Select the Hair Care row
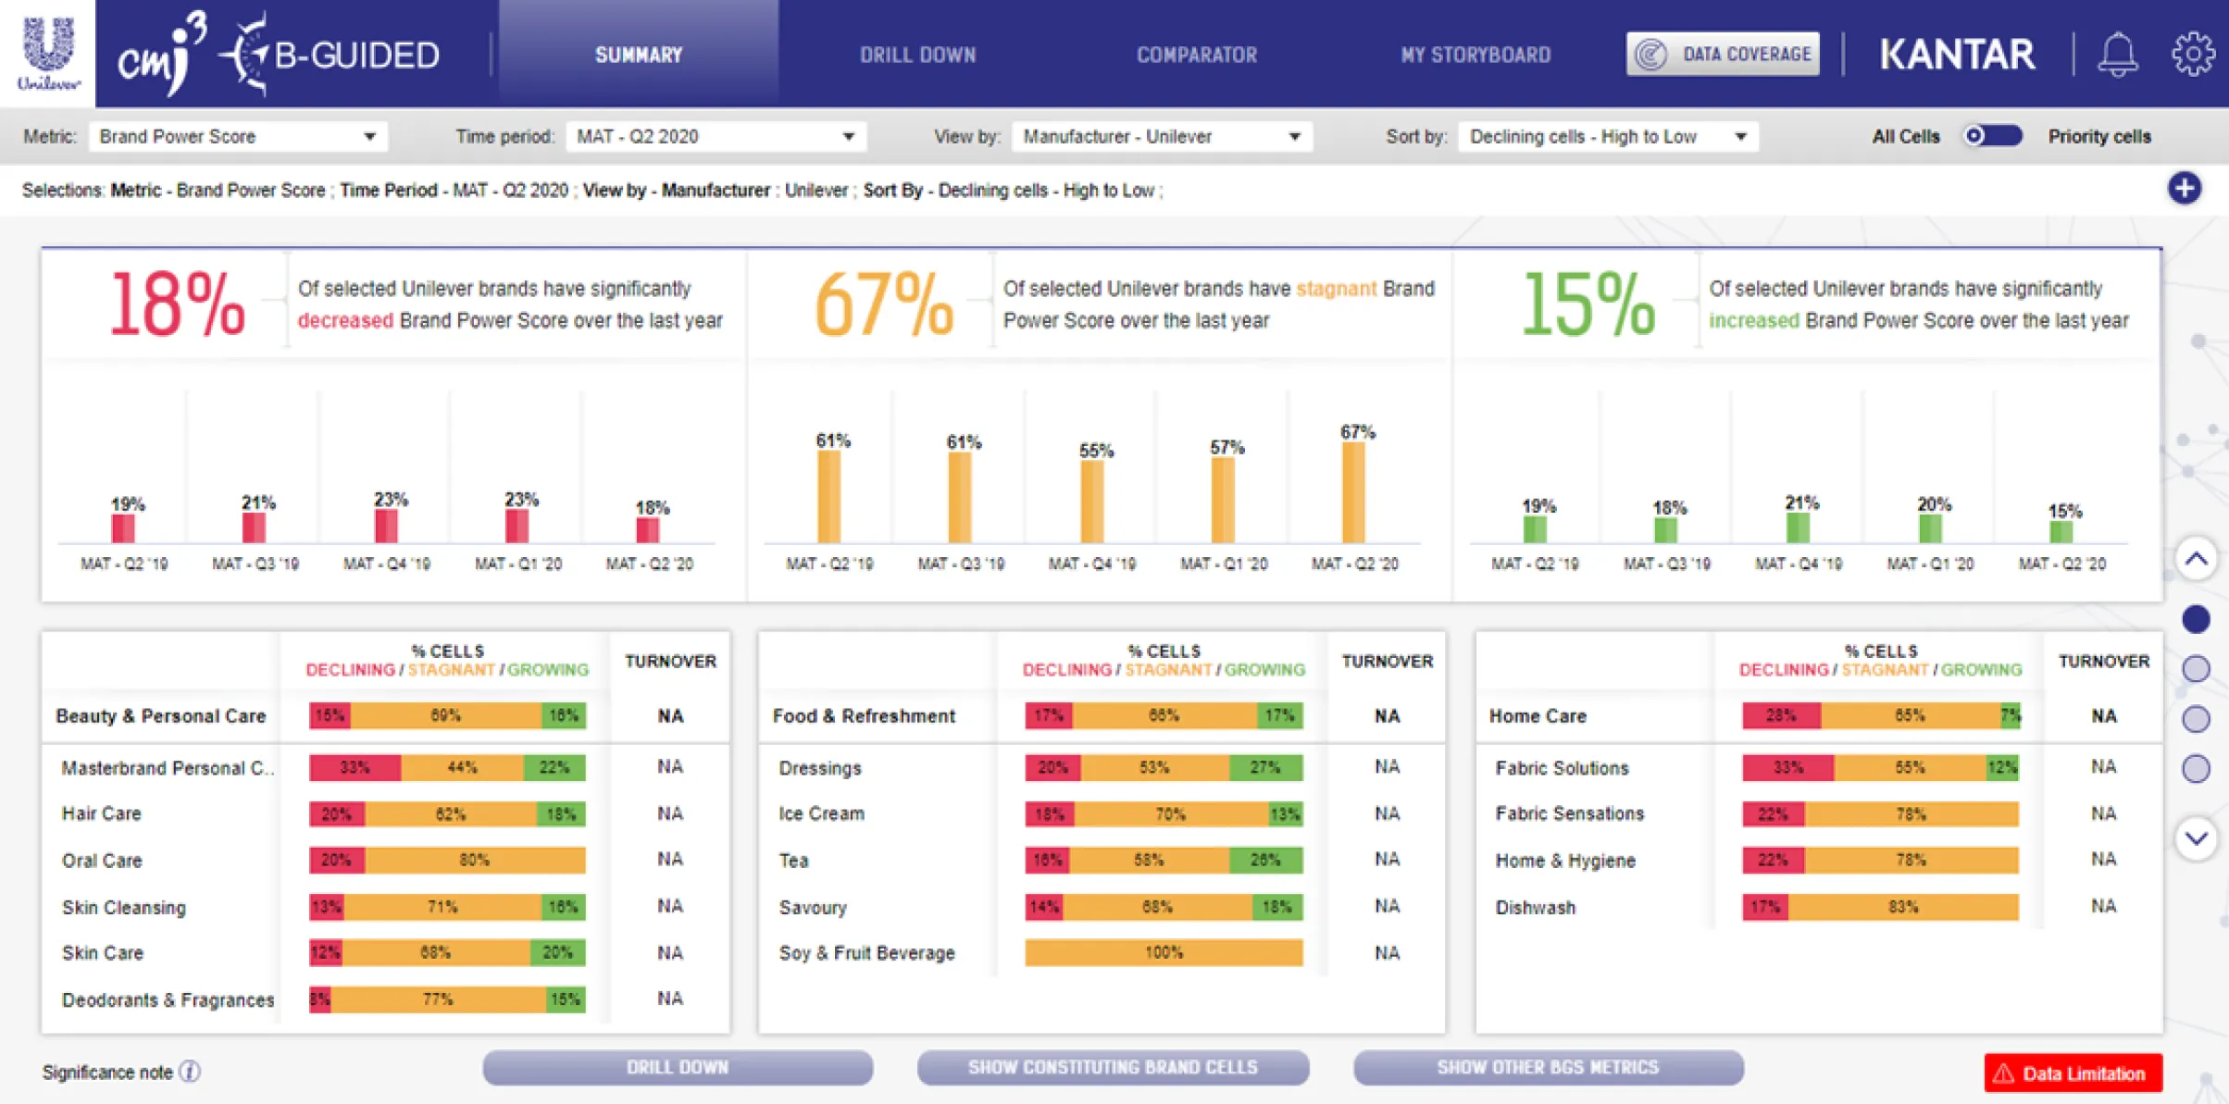This screenshot has width=2229, height=1104. [x=385, y=813]
